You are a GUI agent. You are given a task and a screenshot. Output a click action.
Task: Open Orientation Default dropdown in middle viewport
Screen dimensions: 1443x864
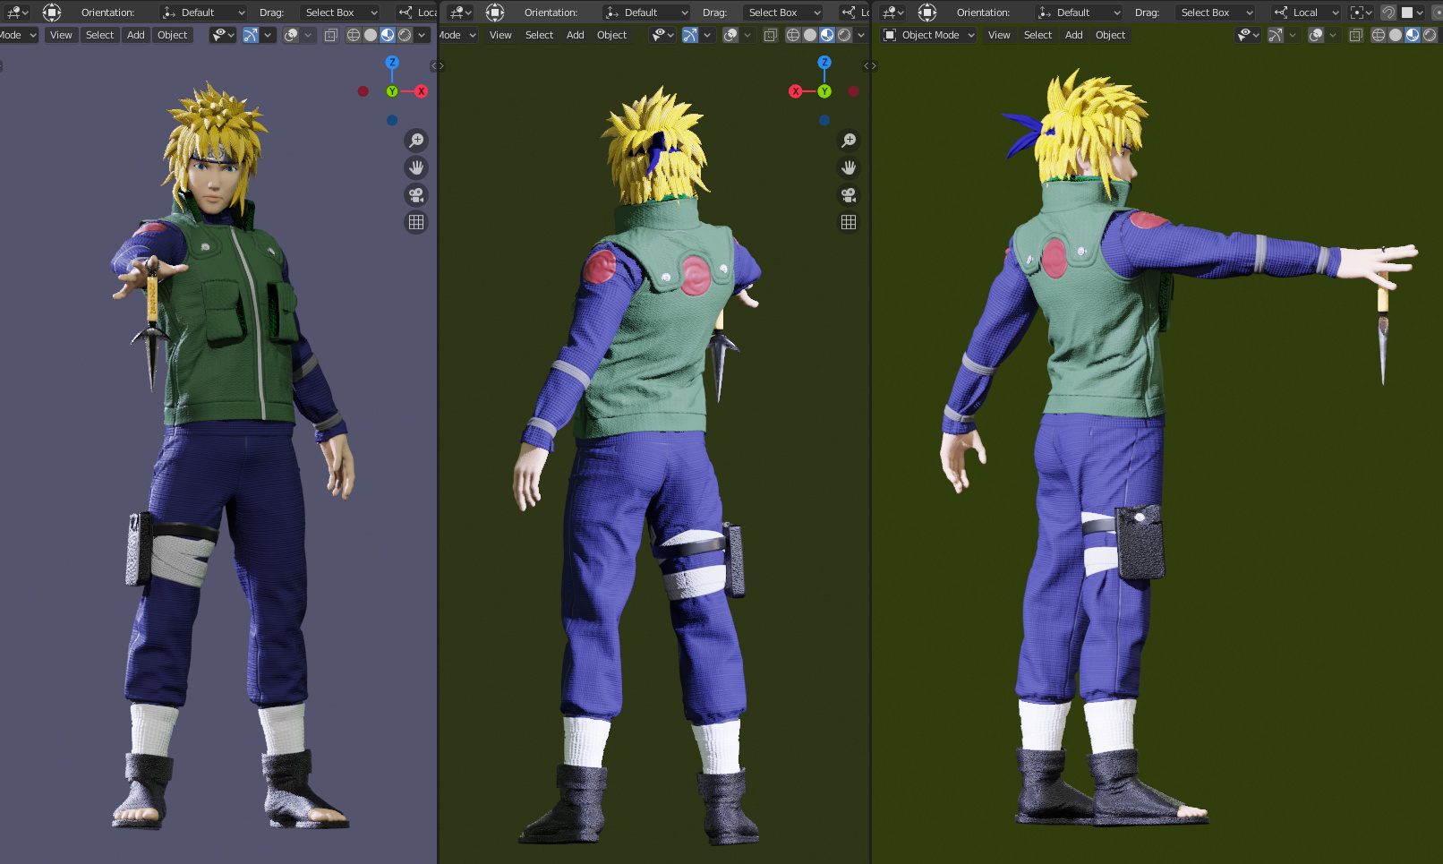pos(646,13)
